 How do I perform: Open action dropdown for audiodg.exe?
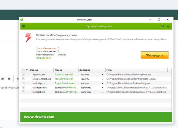[x=103, y=83]
